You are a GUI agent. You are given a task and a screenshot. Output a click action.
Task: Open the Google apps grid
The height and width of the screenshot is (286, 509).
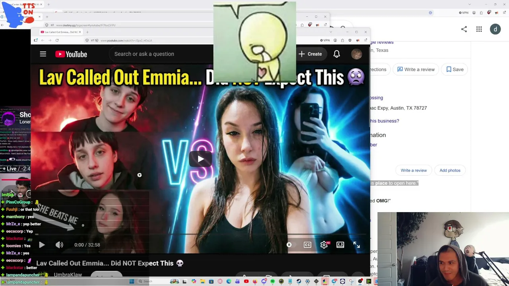(x=479, y=29)
